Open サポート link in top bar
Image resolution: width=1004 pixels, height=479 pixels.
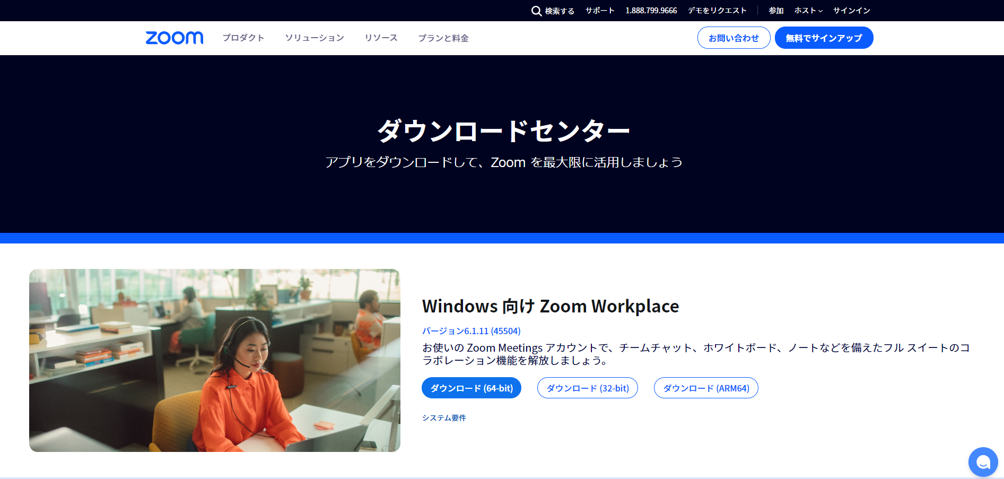coord(600,11)
